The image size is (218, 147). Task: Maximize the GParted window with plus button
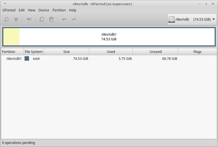click(x=206, y=4)
